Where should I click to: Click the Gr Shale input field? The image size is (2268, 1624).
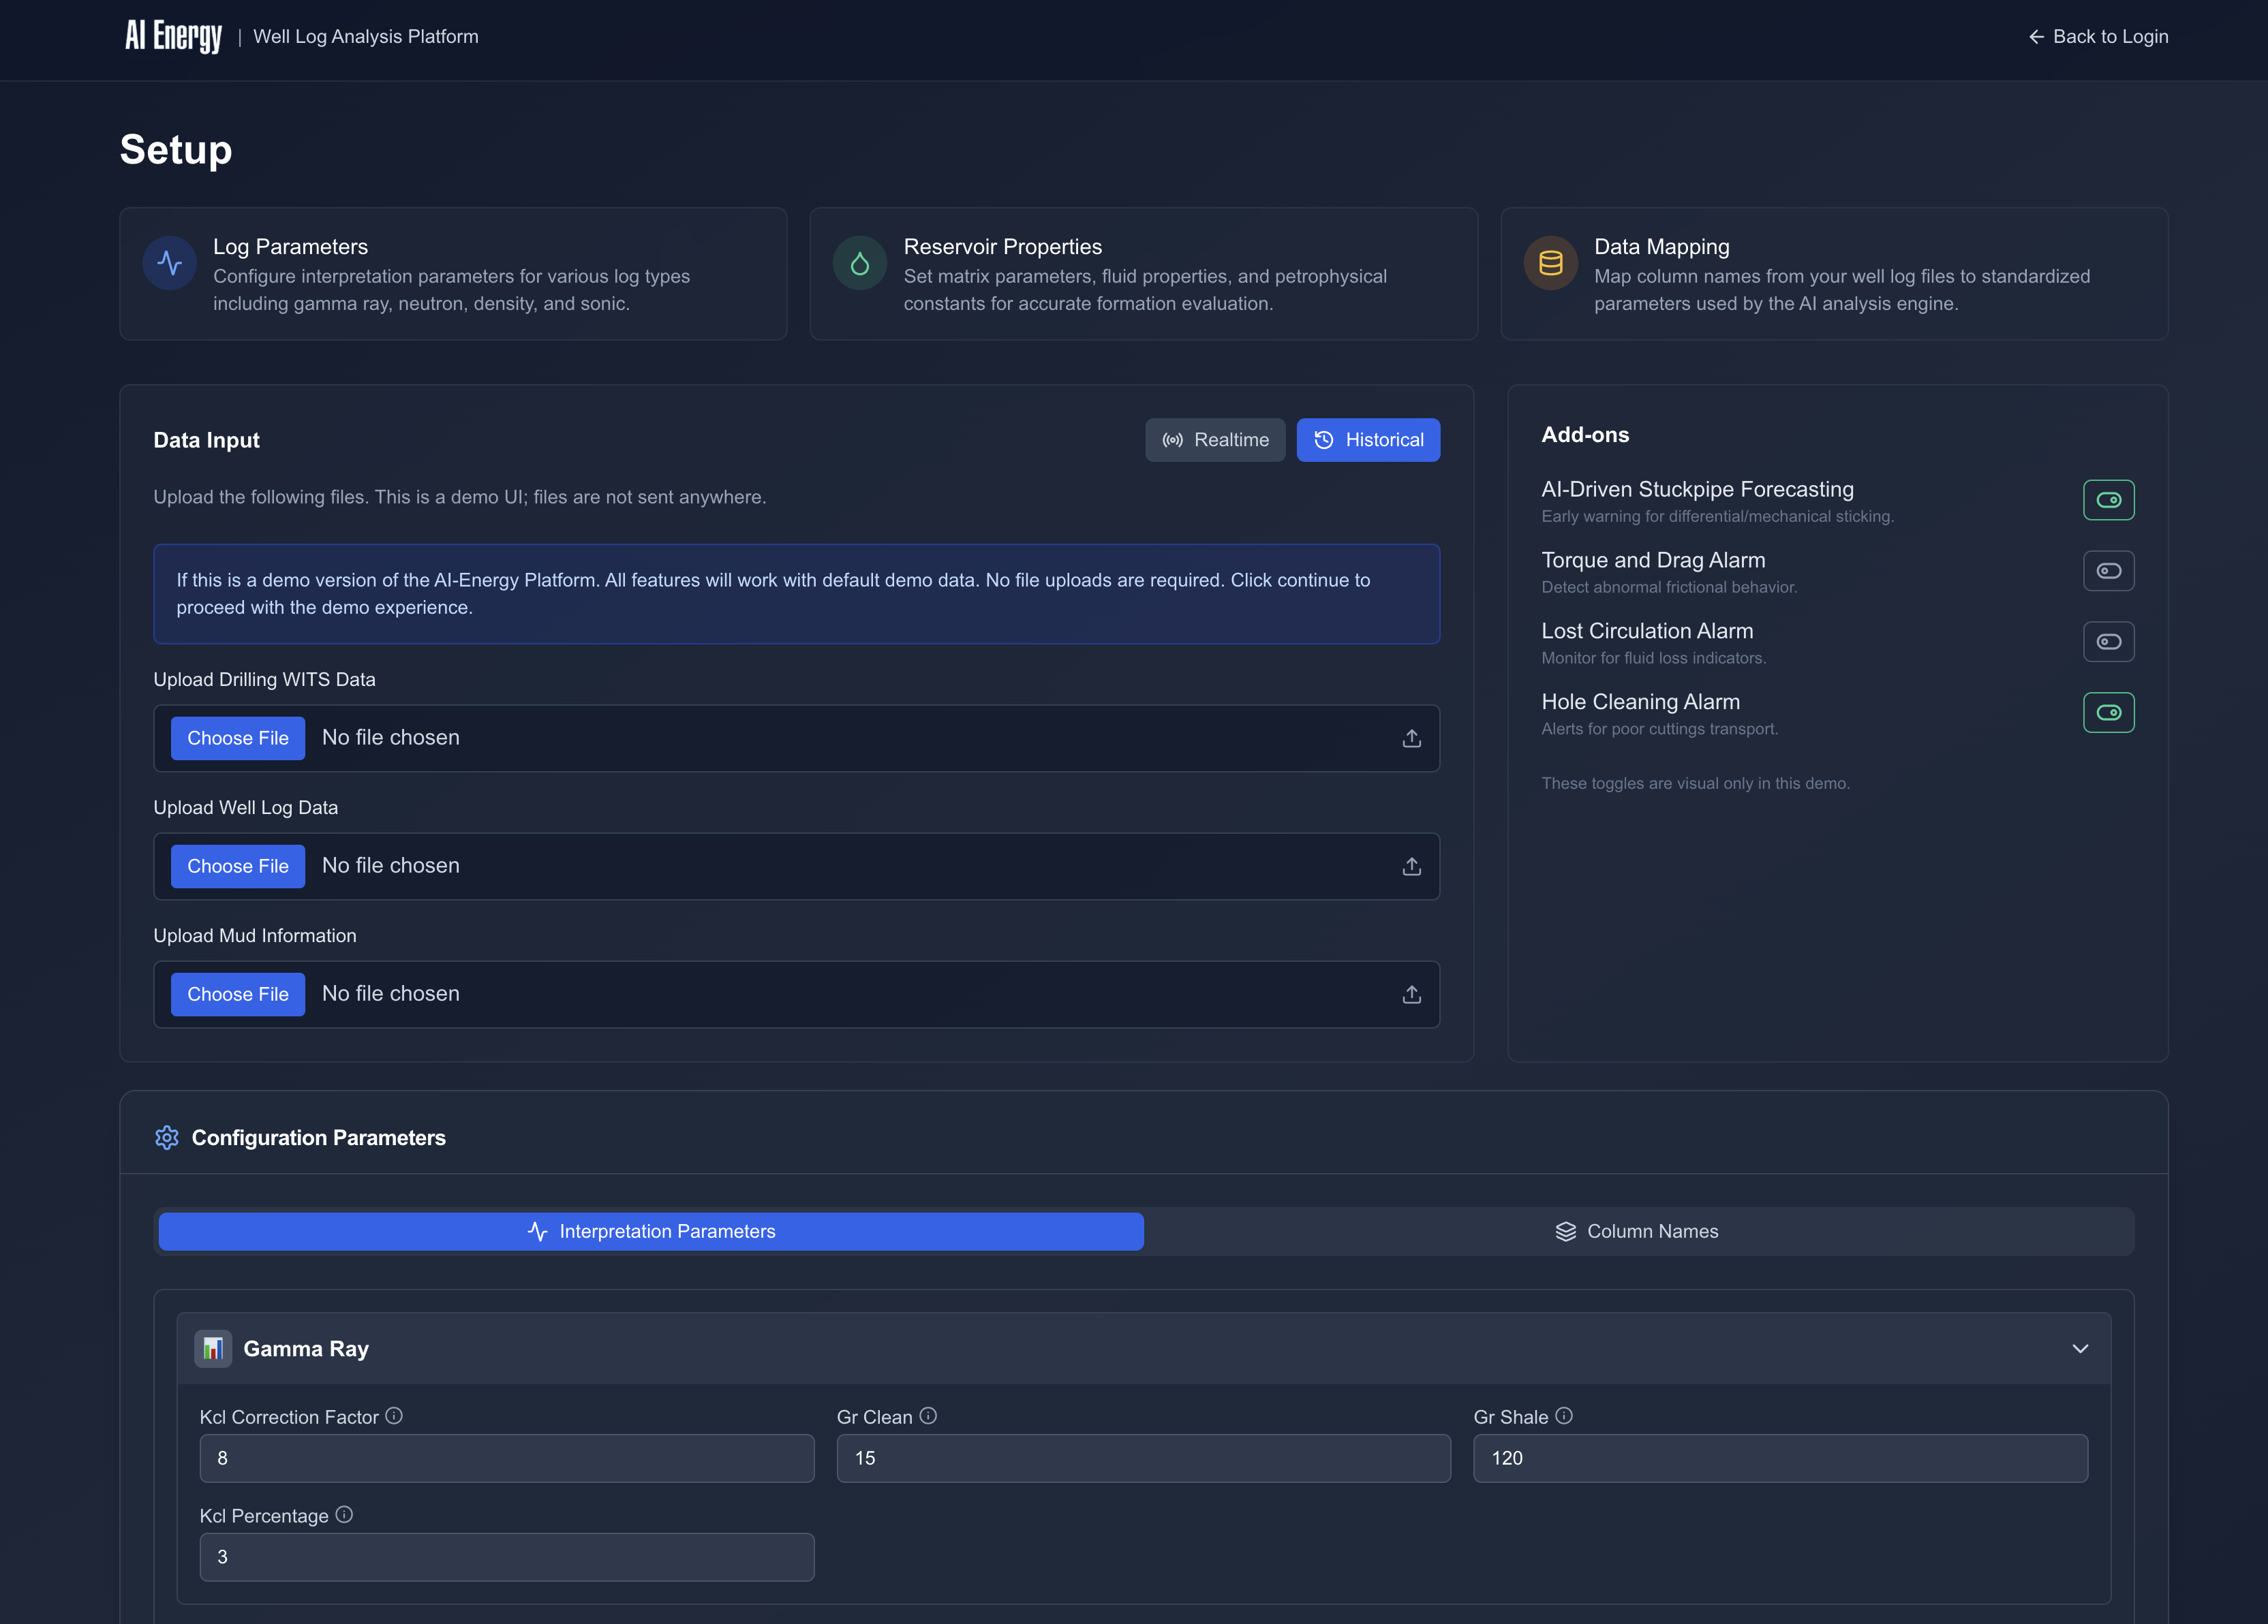tap(1780, 1458)
